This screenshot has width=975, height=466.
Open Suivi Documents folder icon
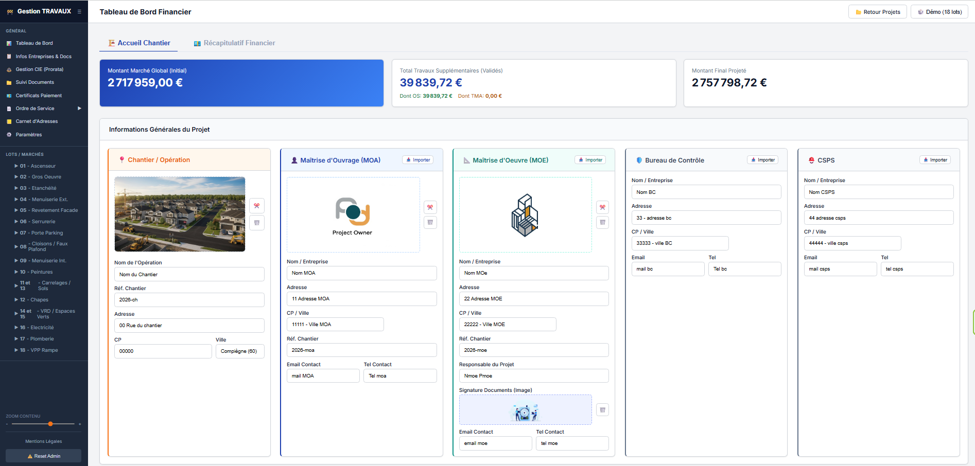[x=8, y=82]
